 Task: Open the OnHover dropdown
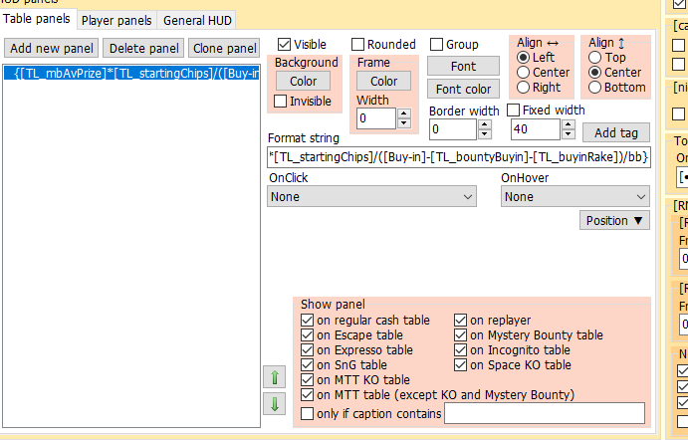575,196
